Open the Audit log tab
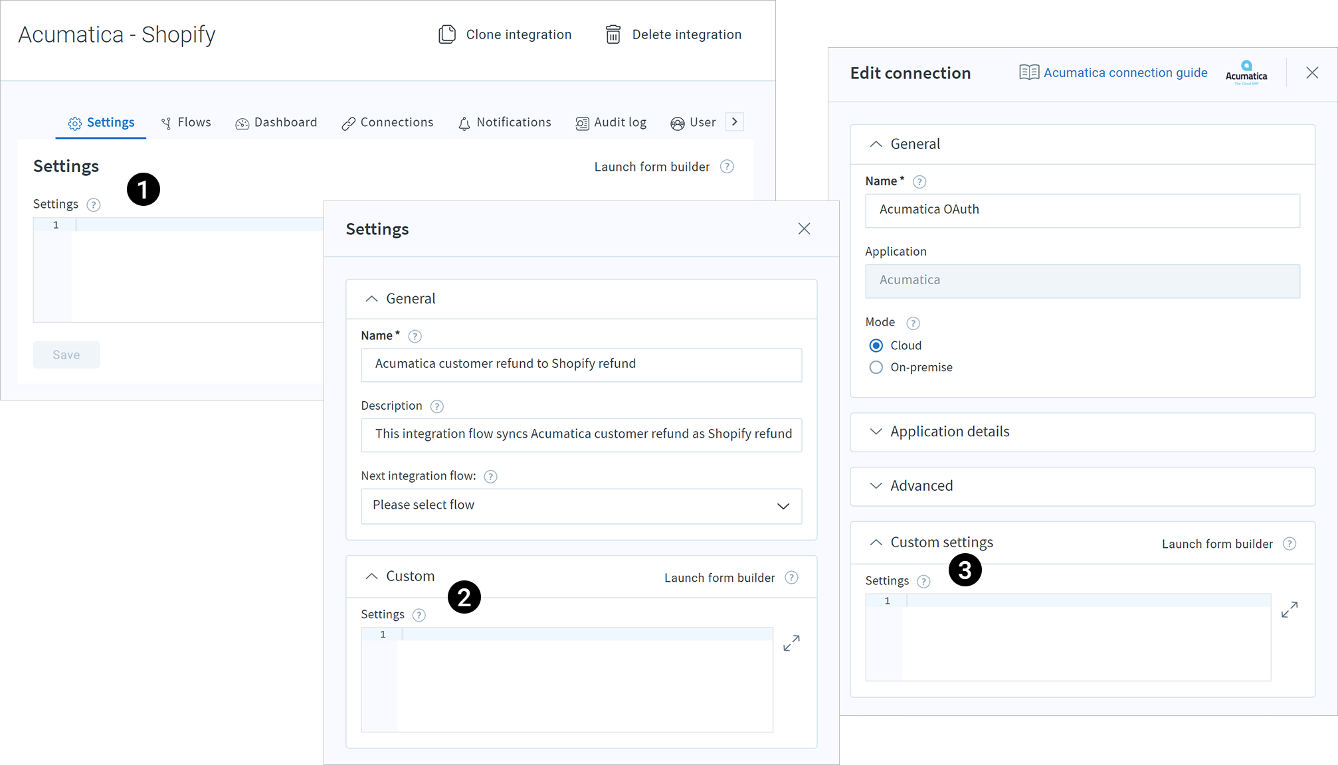 click(x=611, y=123)
